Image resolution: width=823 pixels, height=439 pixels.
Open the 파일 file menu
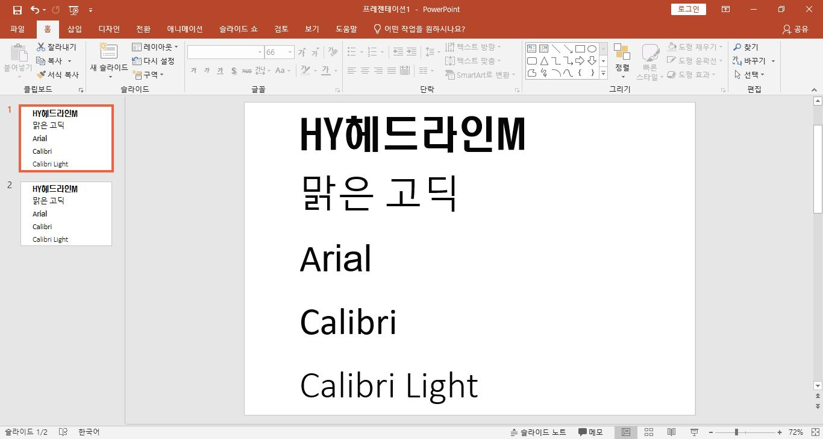pos(17,29)
